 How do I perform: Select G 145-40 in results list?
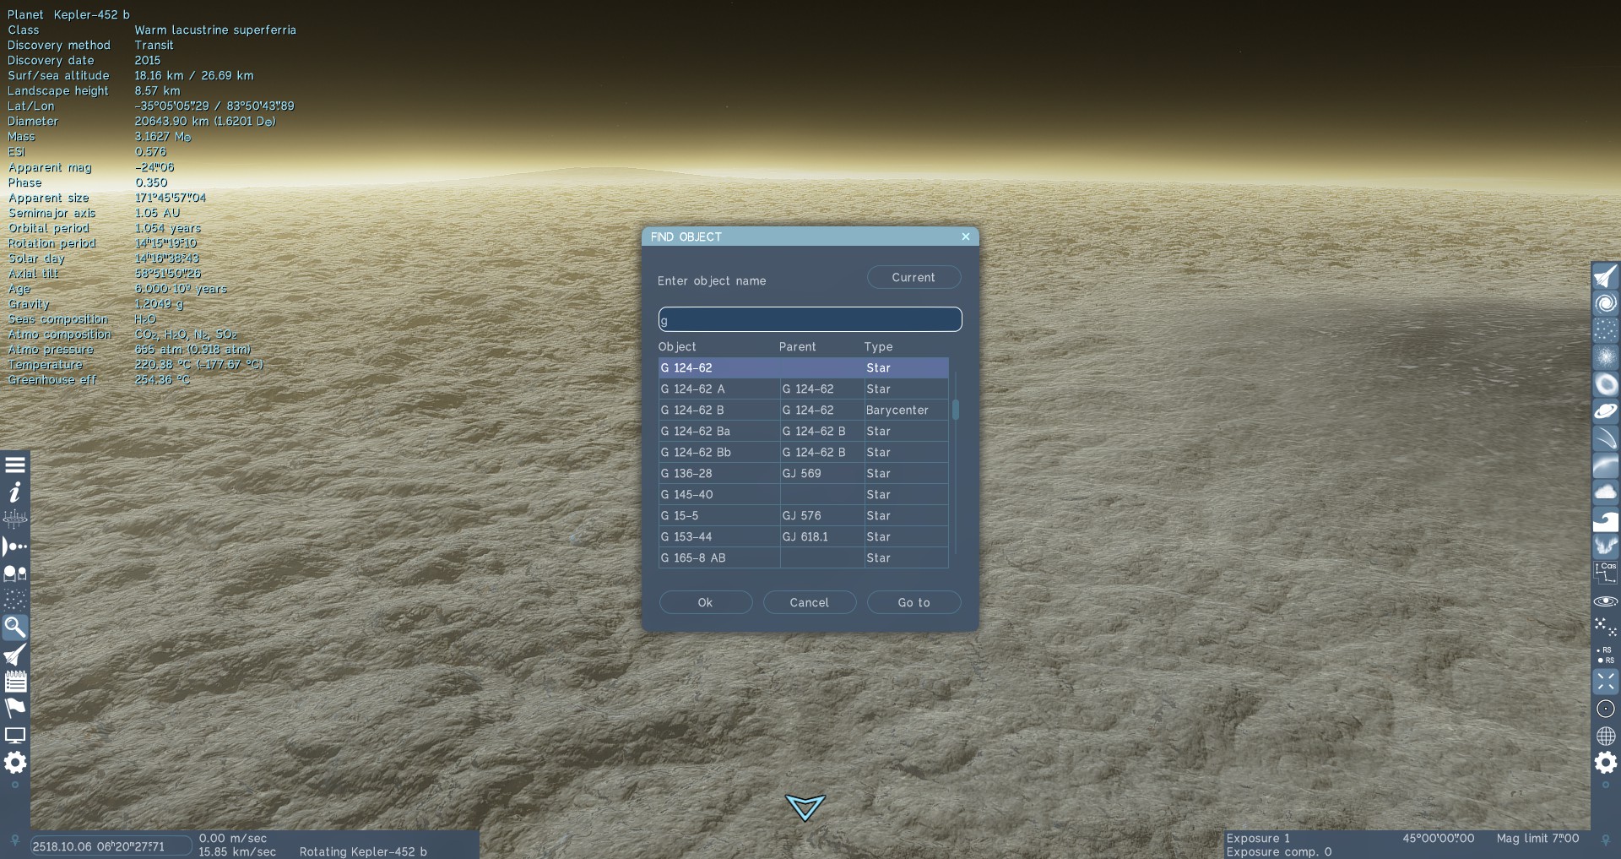click(718, 495)
